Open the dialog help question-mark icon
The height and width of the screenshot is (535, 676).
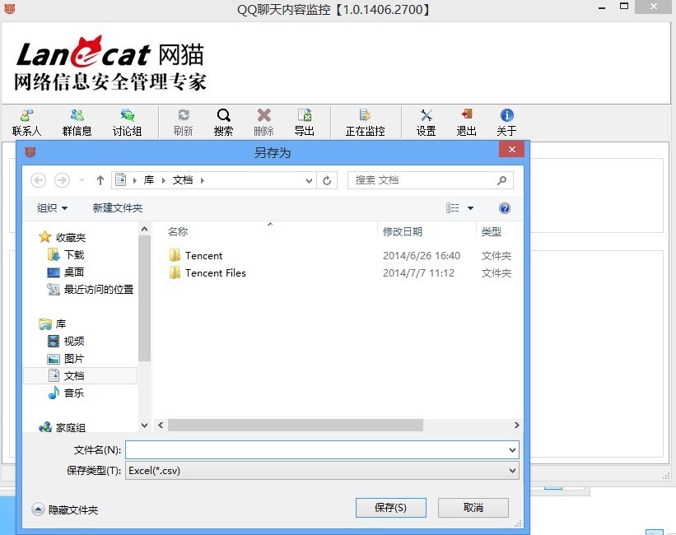click(505, 208)
